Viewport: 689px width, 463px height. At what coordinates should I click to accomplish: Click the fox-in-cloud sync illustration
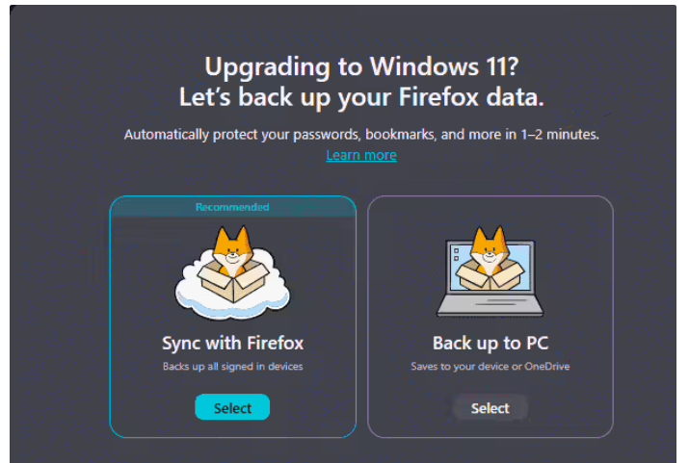coord(232,272)
